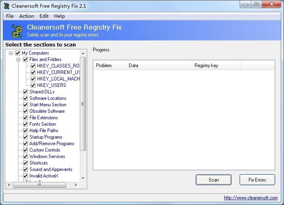The image size is (284, 205).
Task: Uncheck the My Computers checkbox
Action: coord(18,53)
